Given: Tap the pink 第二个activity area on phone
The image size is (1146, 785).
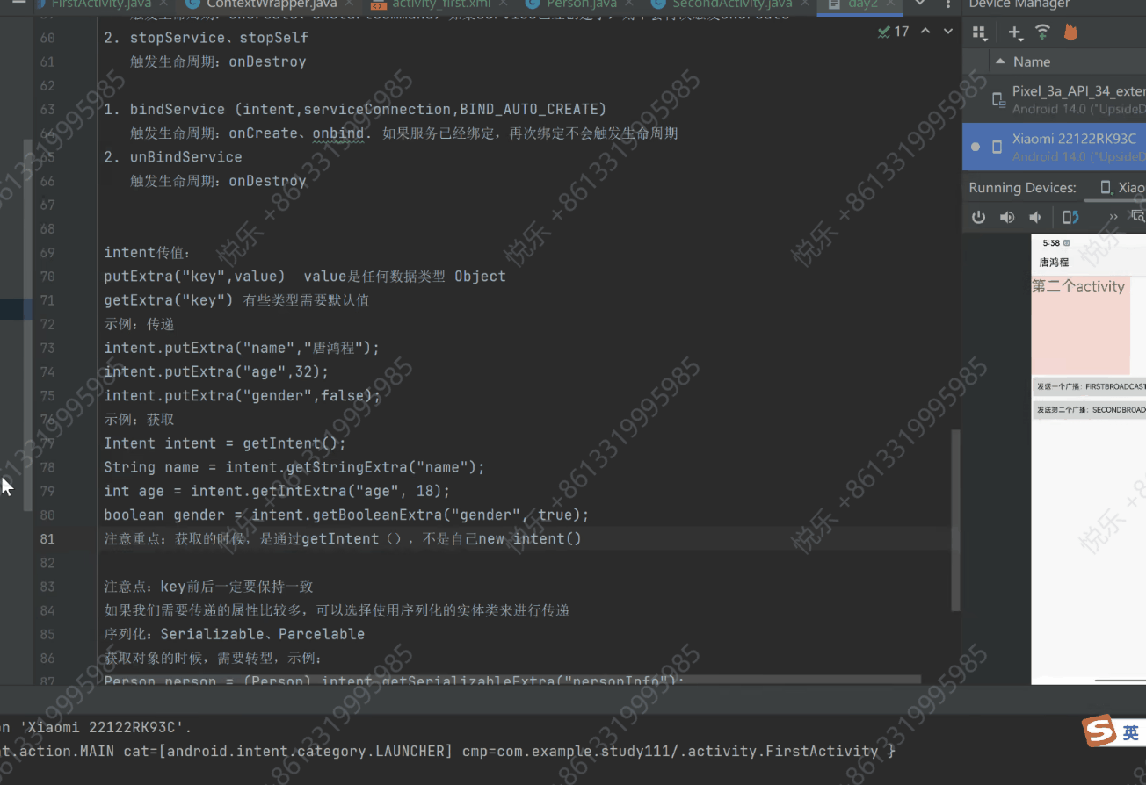Looking at the screenshot, I should tap(1080, 326).
